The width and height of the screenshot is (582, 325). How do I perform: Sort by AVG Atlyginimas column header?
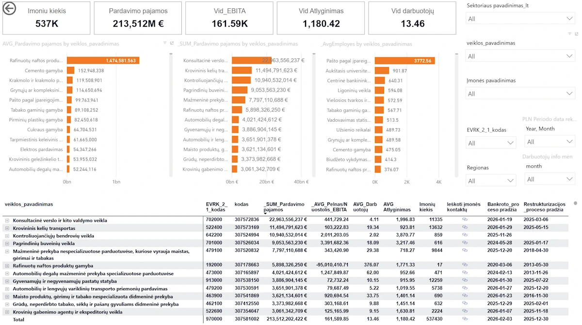click(397, 207)
